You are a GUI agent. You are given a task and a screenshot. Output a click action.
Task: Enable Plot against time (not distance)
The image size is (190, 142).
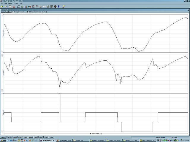[28, 12]
